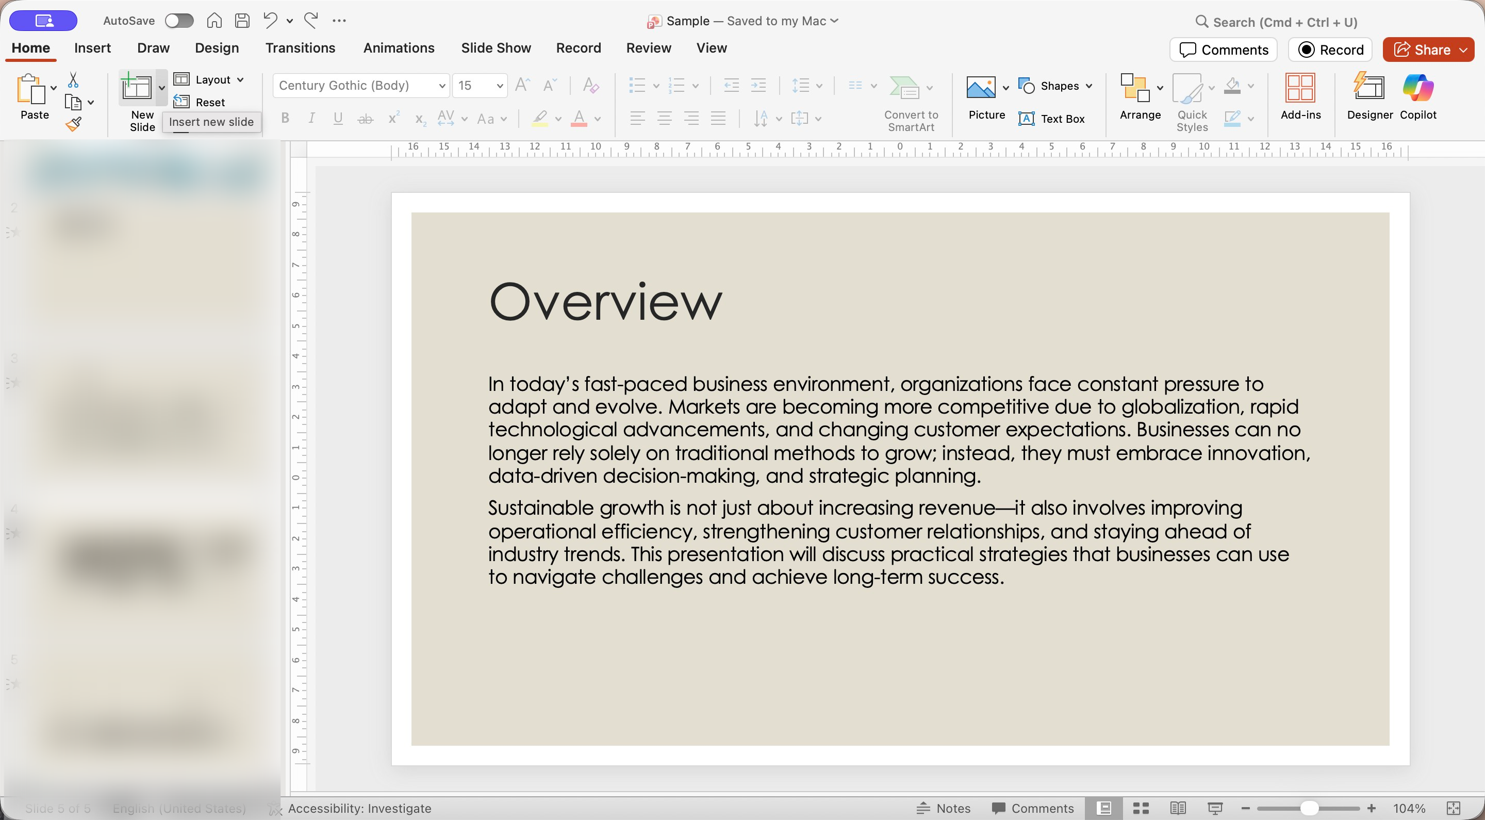Toggle Bold formatting
This screenshot has width=1485, height=820.
click(x=285, y=119)
